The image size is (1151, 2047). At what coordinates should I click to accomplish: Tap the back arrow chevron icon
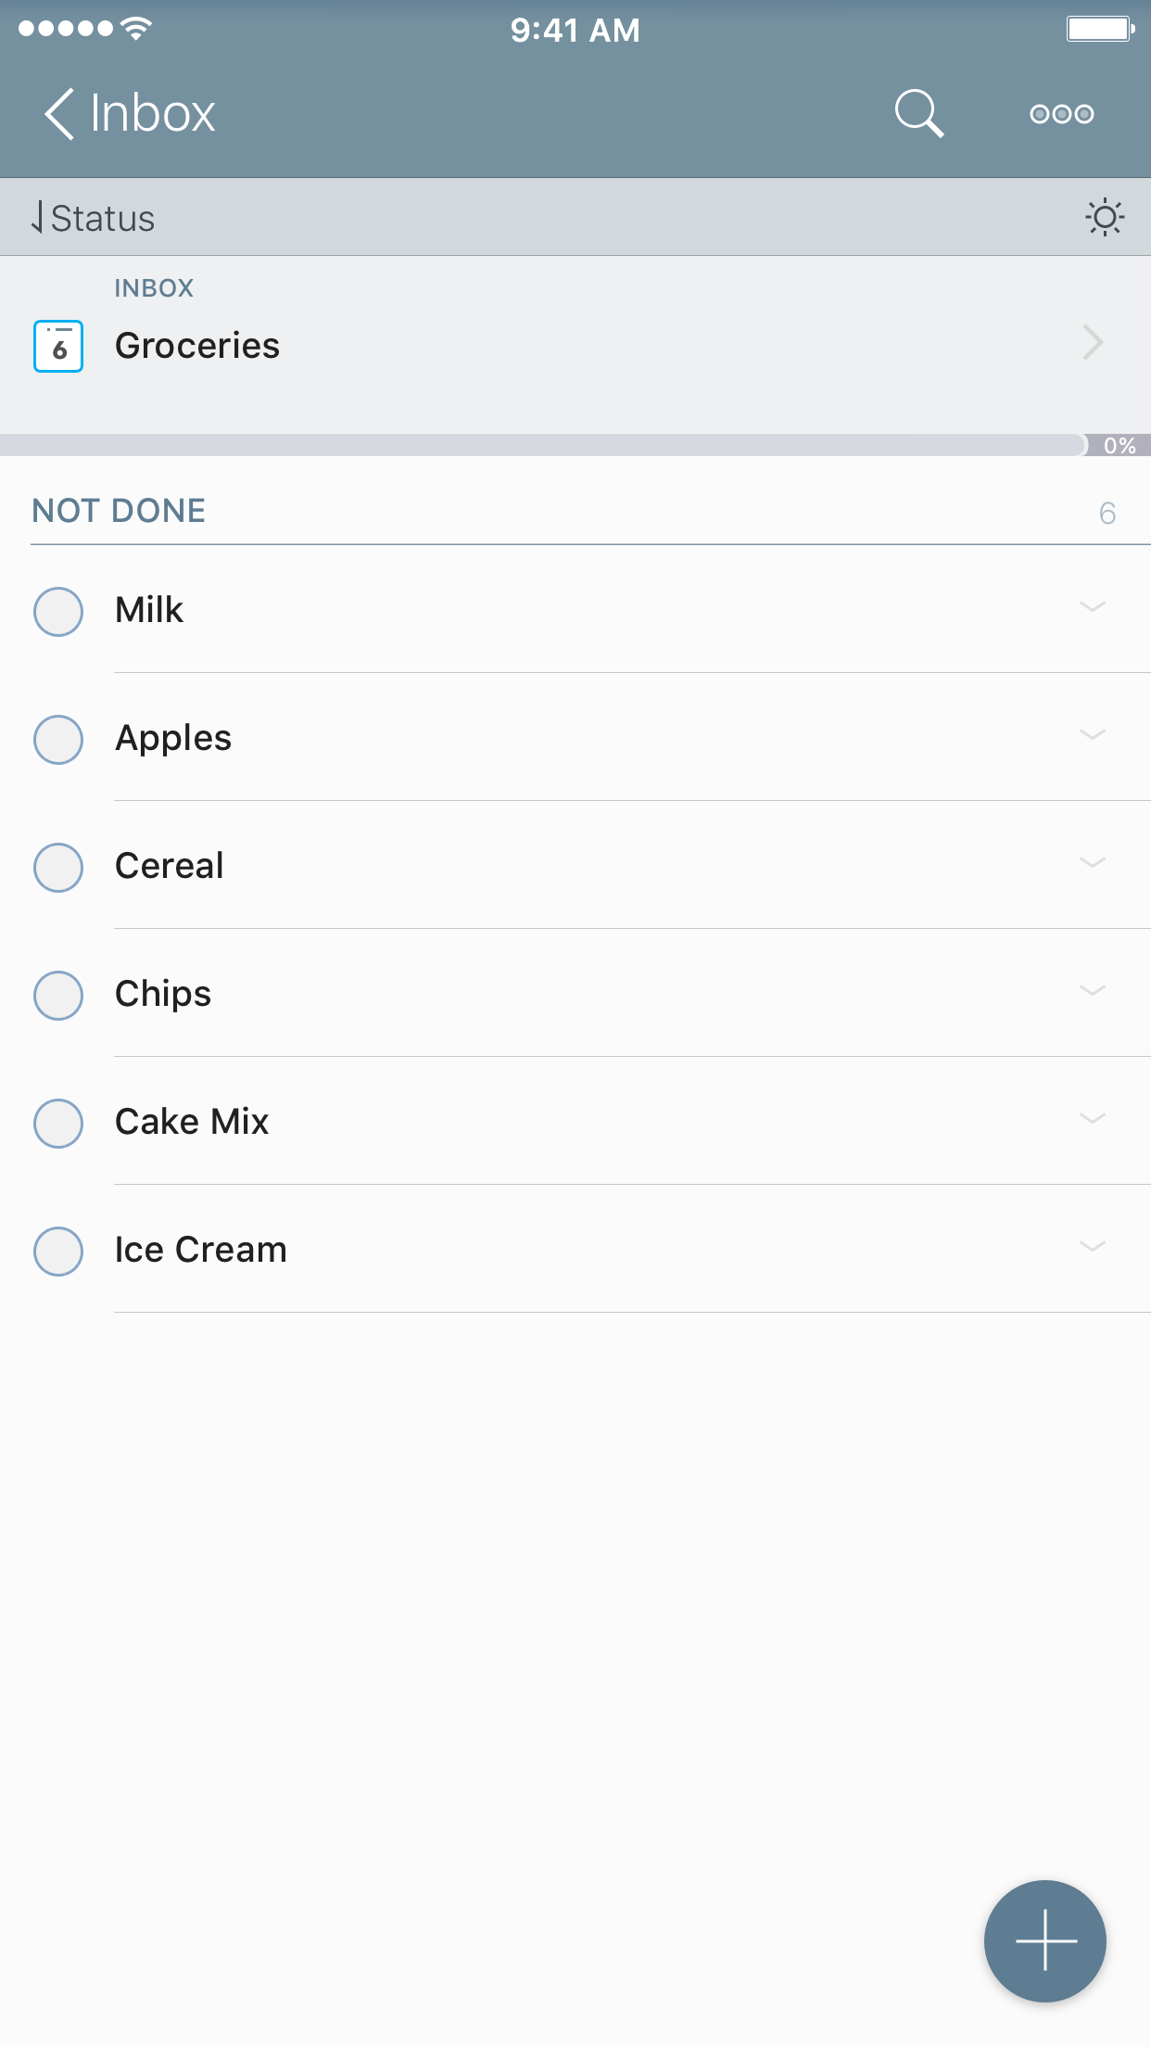tap(59, 114)
